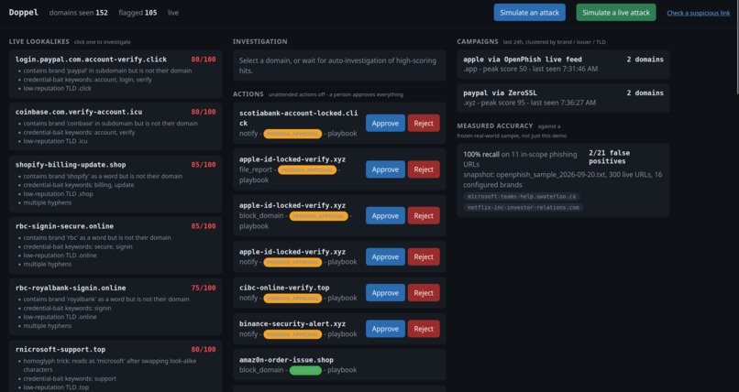The height and width of the screenshot is (392, 739).
Task: Click the MEASURED ACCURACY section heading
Action: click(x=495, y=125)
